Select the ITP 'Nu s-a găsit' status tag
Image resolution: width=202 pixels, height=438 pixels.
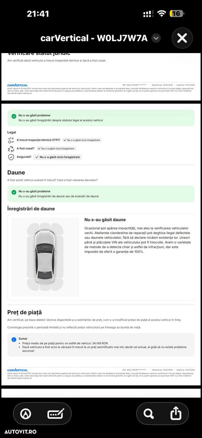pyautogui.click(x=82, y=140)
